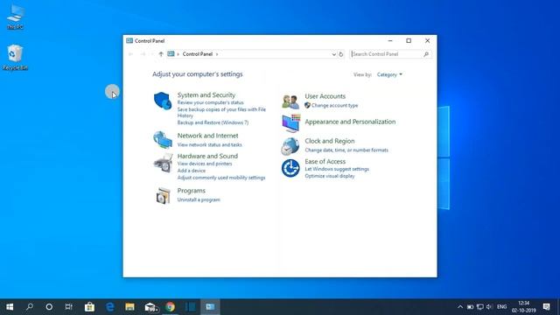Click the Control Panel address bar icon

(x=171, y=54)
